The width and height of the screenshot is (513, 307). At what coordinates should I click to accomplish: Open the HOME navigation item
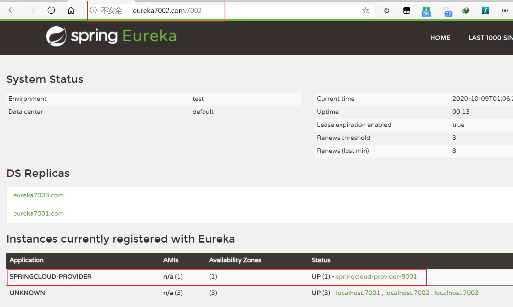[x=440, y=38]
